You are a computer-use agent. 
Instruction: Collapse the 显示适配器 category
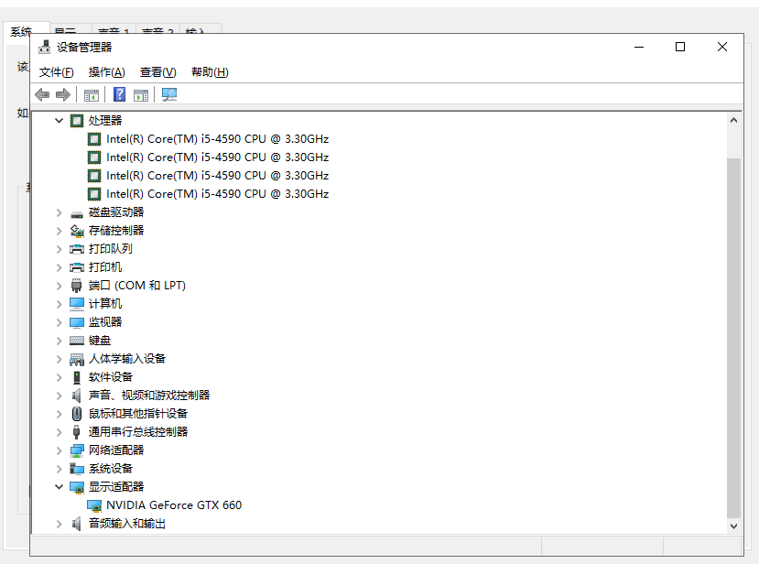pyautogui.click(x=60, y=486)
